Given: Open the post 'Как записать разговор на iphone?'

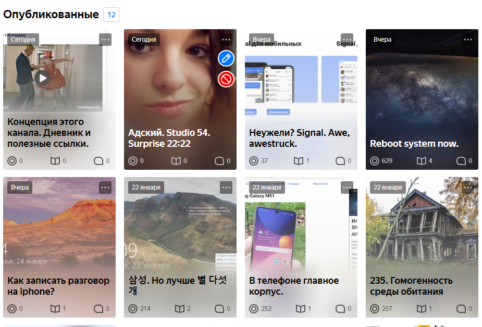Looking at the screenshot, I should point(58,286).
